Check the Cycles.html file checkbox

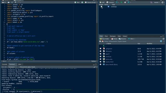point(100,62)
